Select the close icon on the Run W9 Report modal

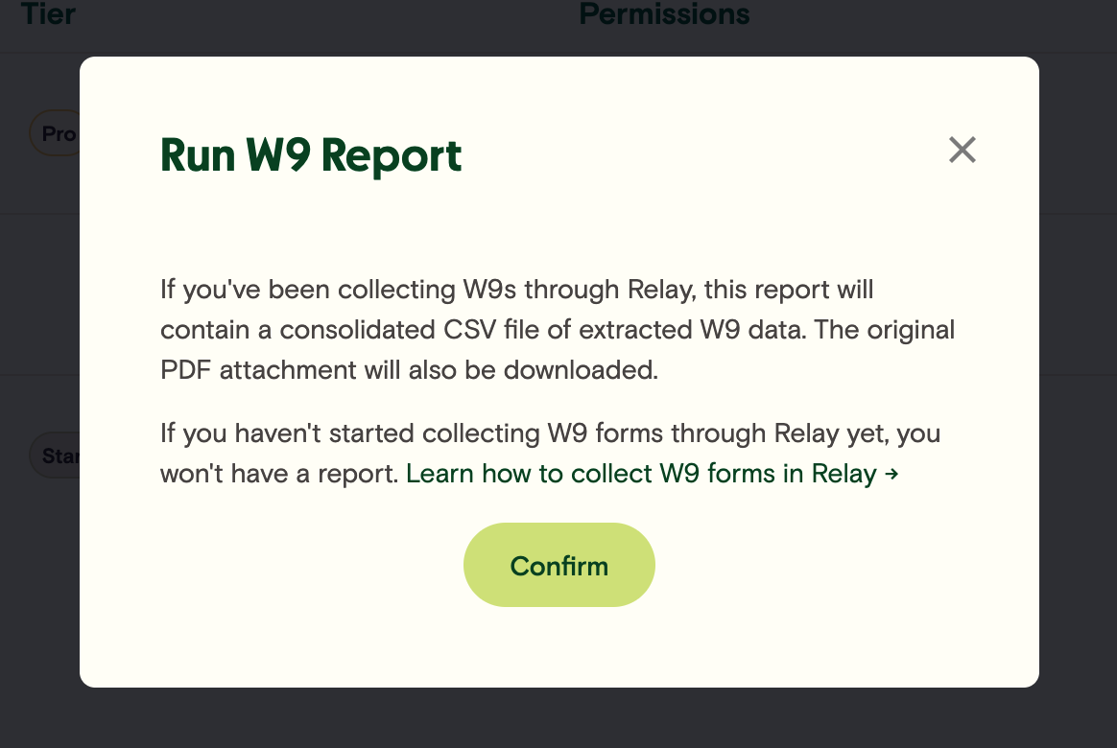pyautogui.click(x=962, y=150)
